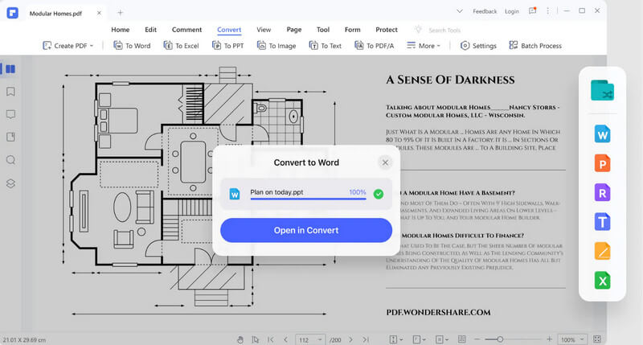643x345 pixels.
Task: Open the bookmarks panel icon
Action: [10, 92]
